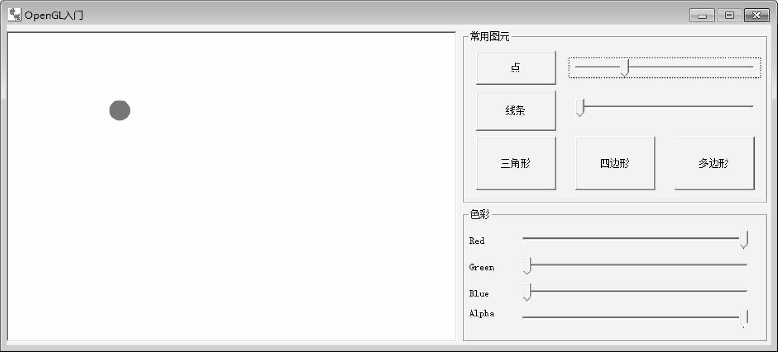This screenshot has height=352, width=778.
Task: Click the Blue label text
Action: [x=479, y=293]
